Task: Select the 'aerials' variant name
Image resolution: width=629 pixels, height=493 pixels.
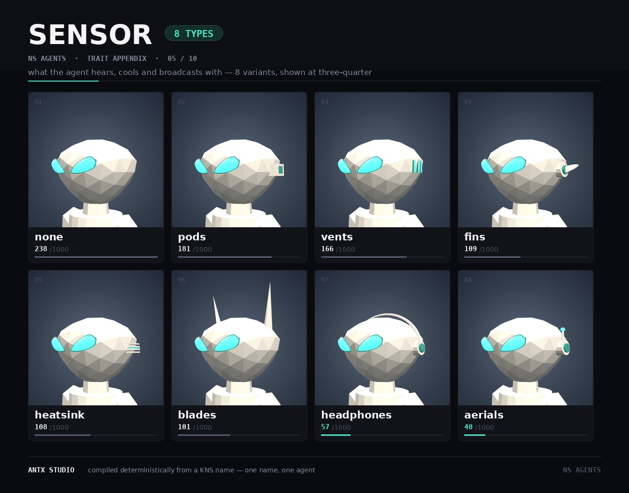Action: (x=484, y=415)
